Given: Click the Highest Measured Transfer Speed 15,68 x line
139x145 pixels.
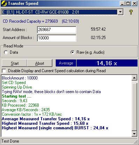Looking at the screenshot, I should pyautogui.click(x=45, y=123).
